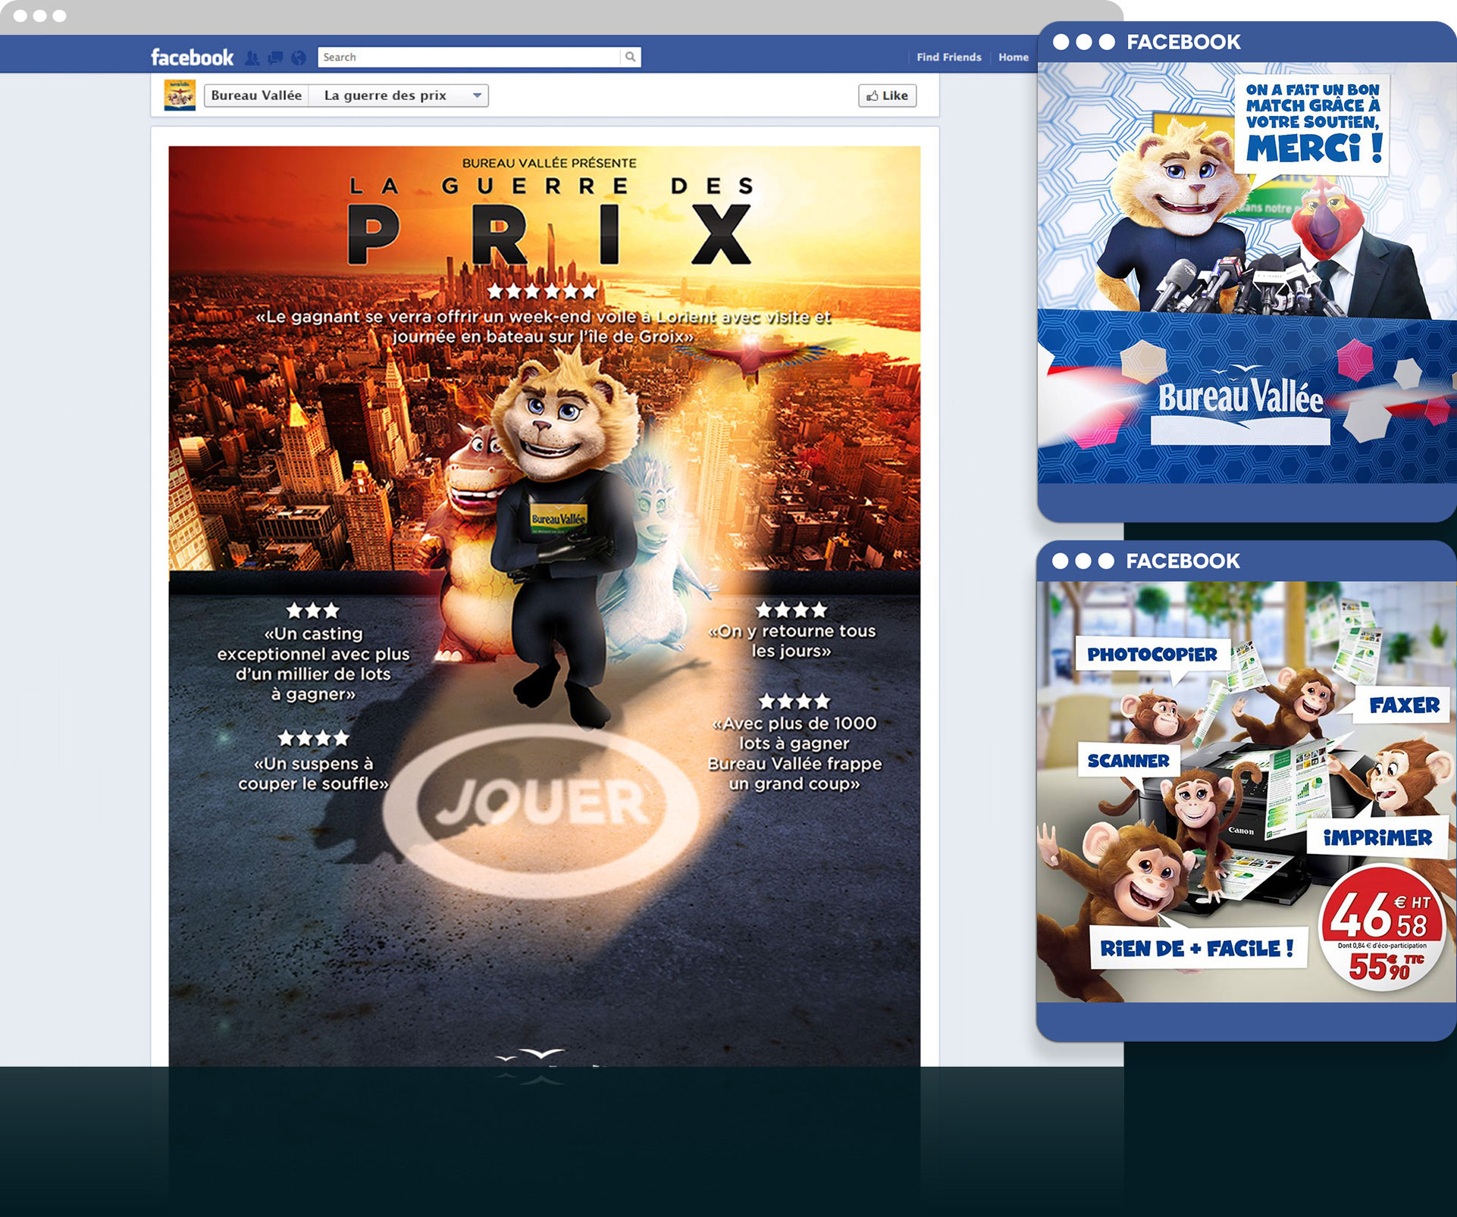The height and width of the screenshot is (1217, 1457).
Task: Open the notifications globe icon
Action: pyautogui.click(x=299, y=58)
